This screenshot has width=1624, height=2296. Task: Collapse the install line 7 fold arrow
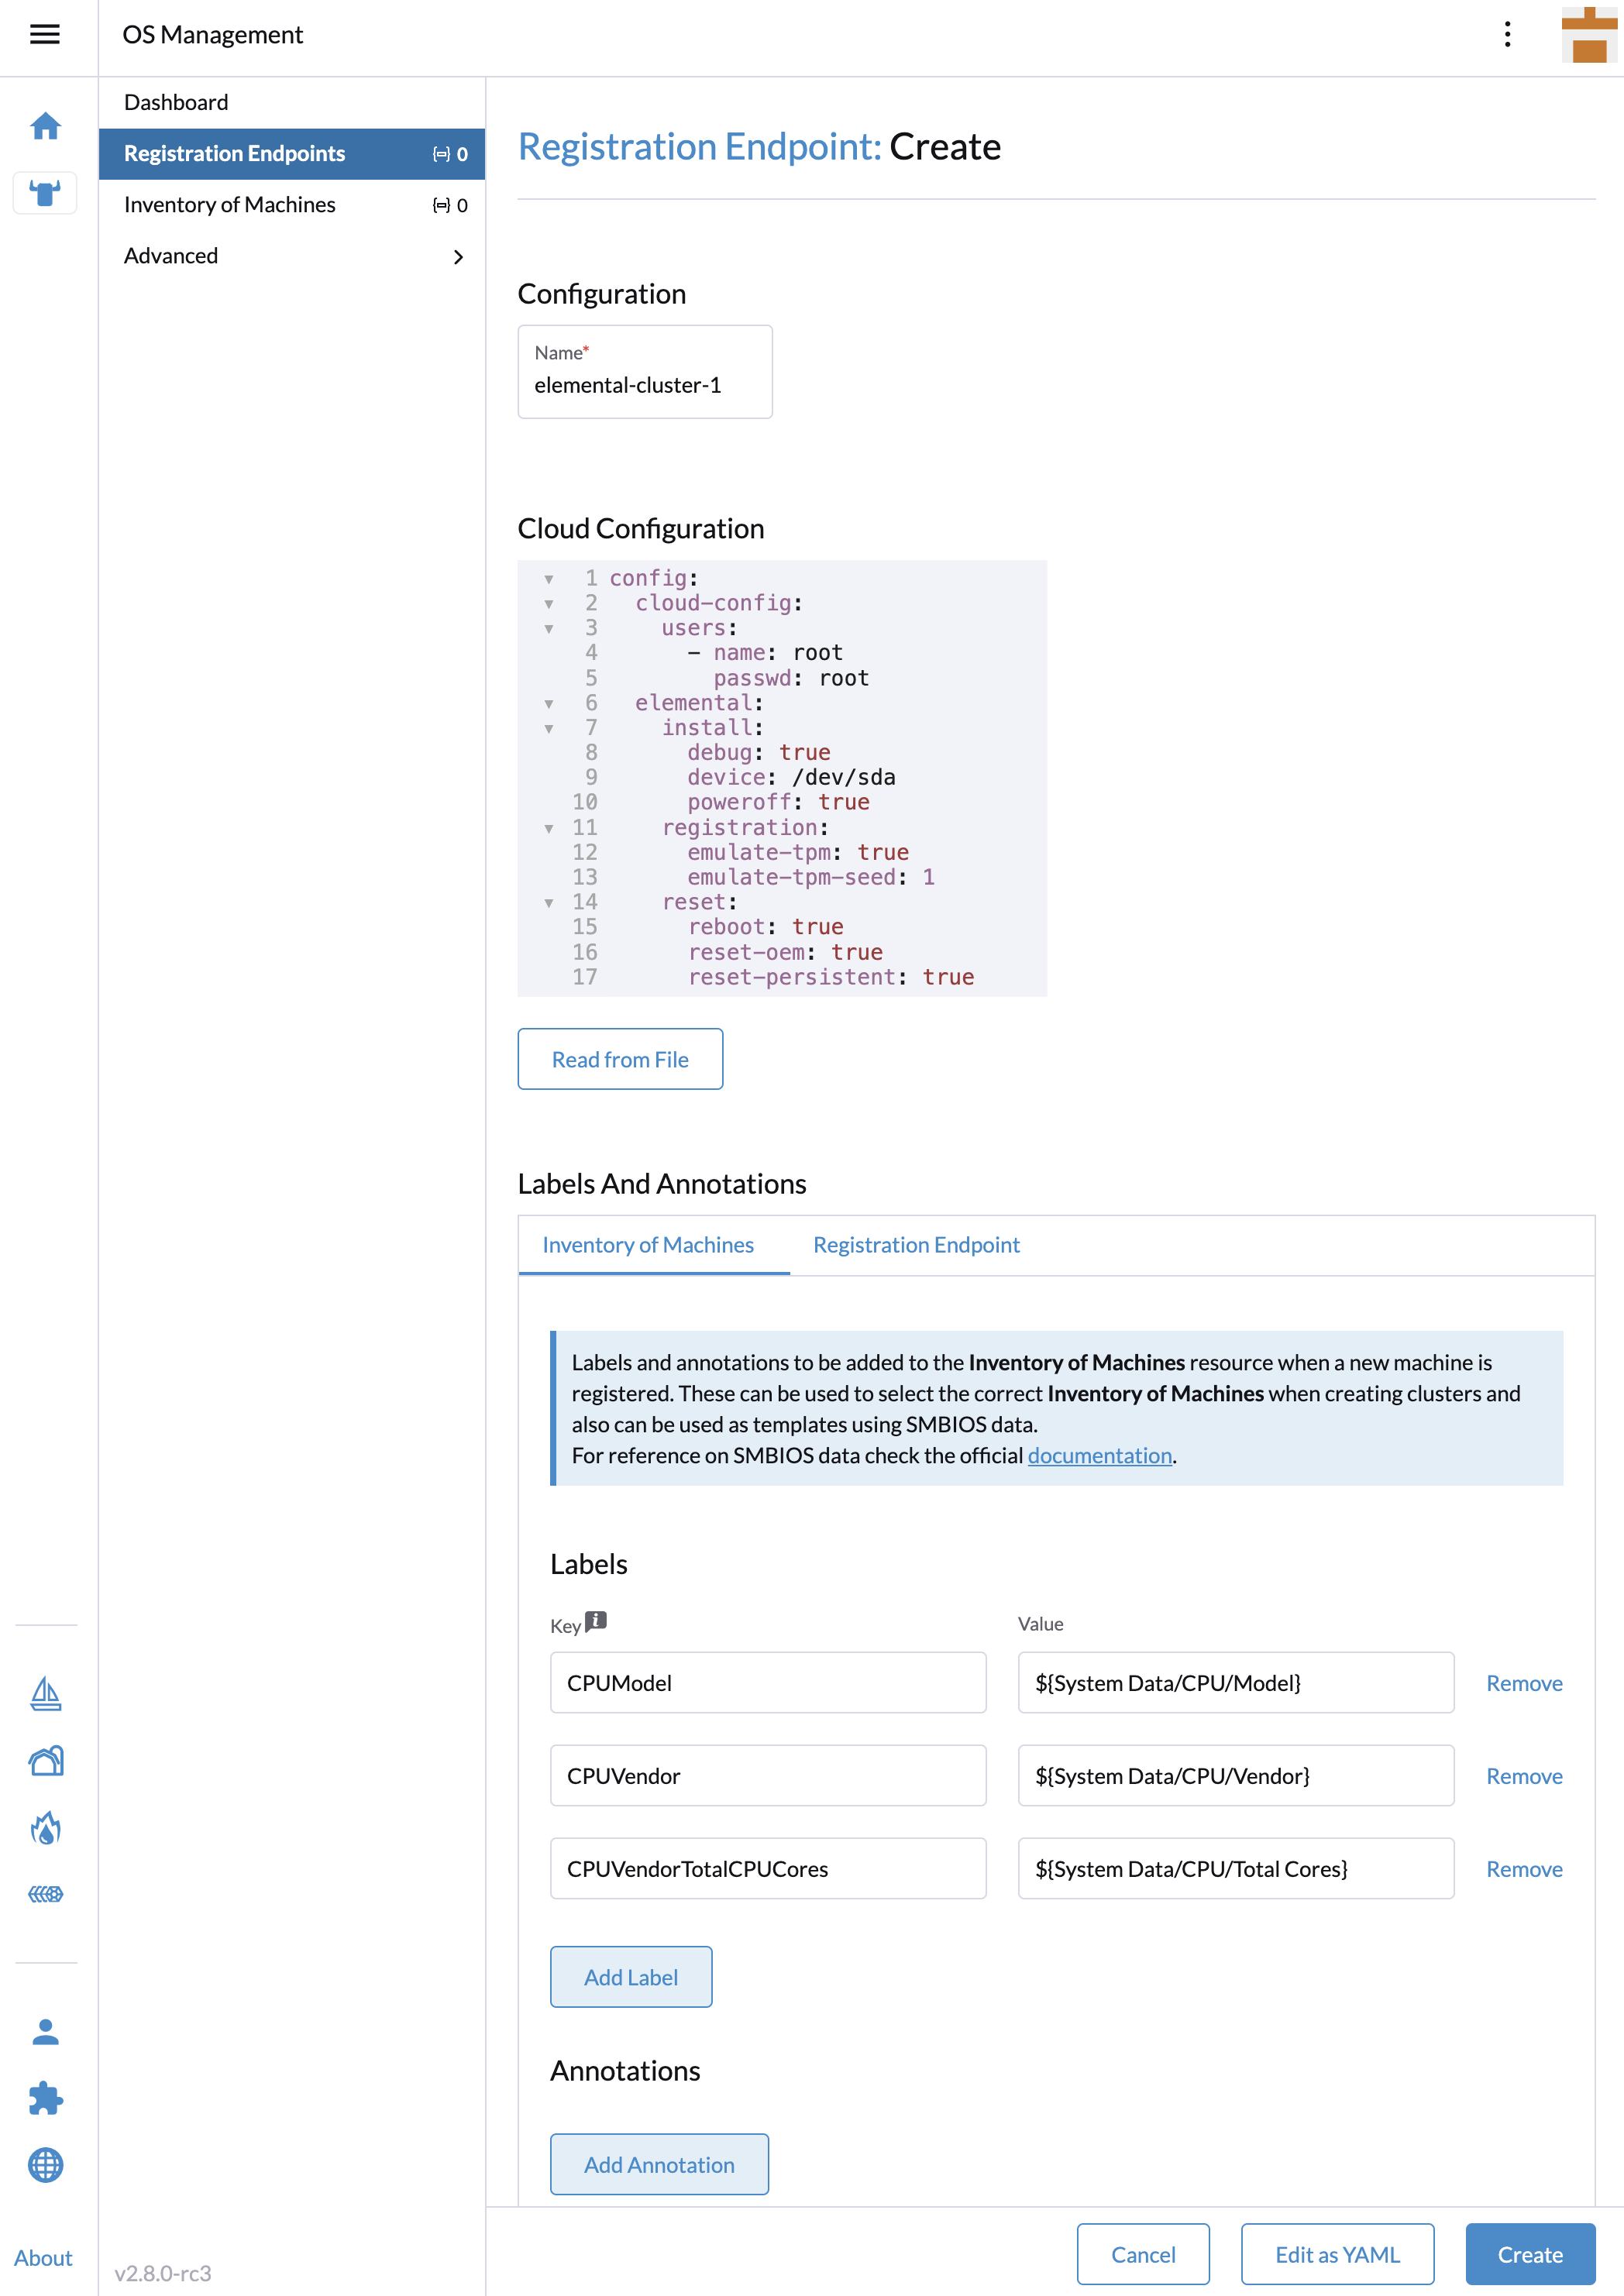click(x=549, y=729)
